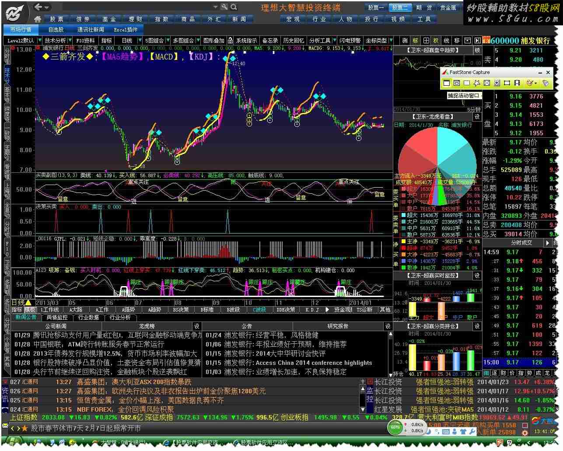Click FastStone capture rectangular region icon
This screenshot has width=563, height=451.
467,83
